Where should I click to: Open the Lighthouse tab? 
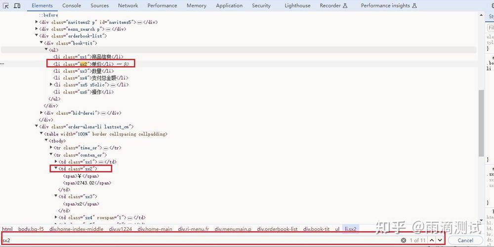click(297, 5)
